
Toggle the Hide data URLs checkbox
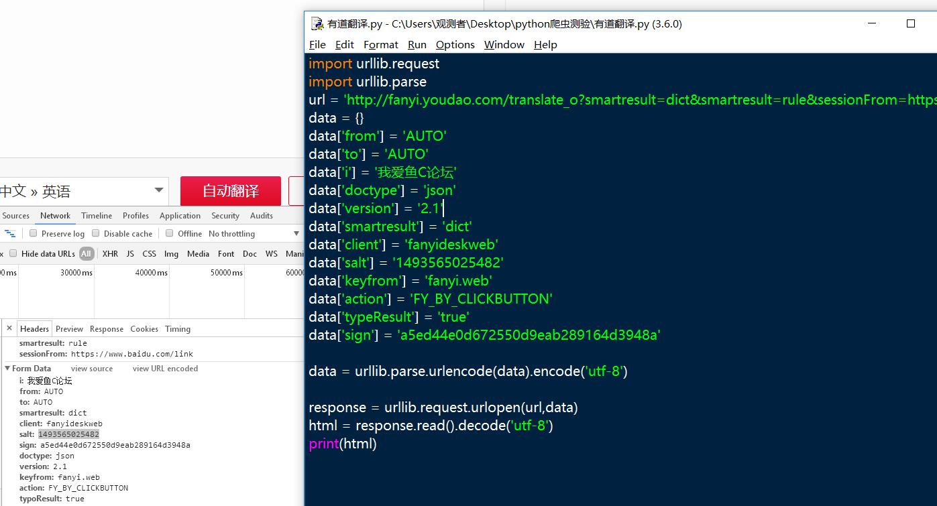13,253
